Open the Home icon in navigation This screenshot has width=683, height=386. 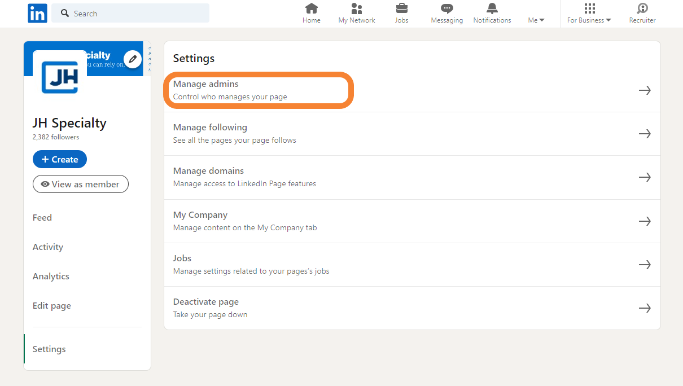(x=311, y=8)
